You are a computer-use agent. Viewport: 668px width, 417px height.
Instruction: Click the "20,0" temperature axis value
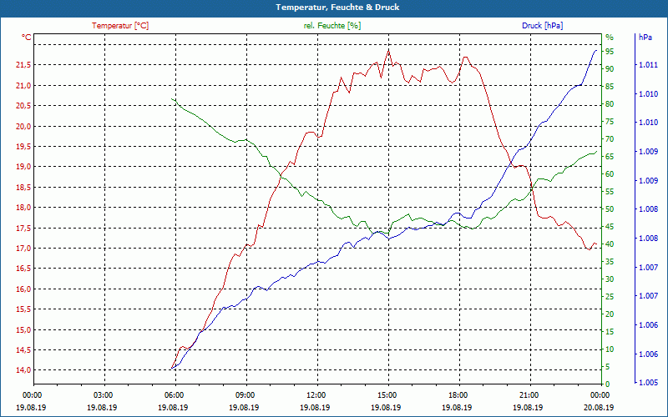click(23, 127)
